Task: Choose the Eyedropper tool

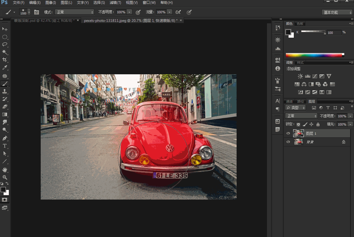Action: click(5, 68)
